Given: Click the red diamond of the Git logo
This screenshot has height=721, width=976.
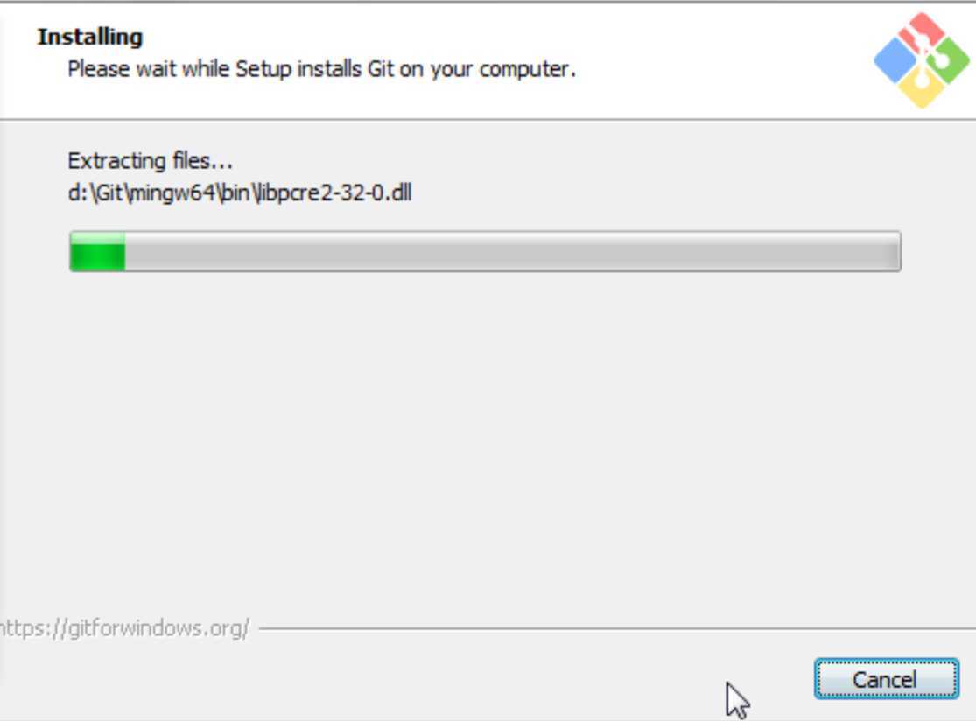Looking at the screenshot, I should coord(921,32).
